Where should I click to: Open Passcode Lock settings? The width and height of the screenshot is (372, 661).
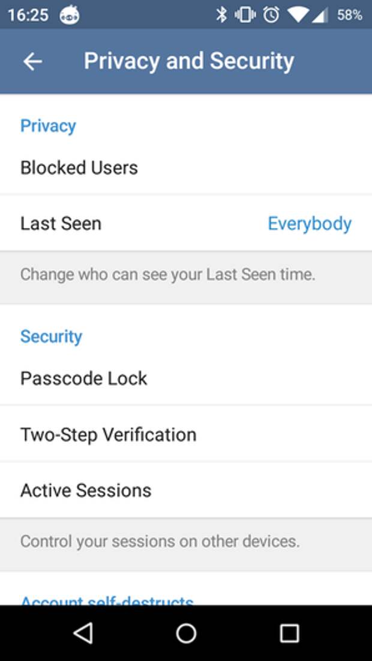(x=186, y=378)
